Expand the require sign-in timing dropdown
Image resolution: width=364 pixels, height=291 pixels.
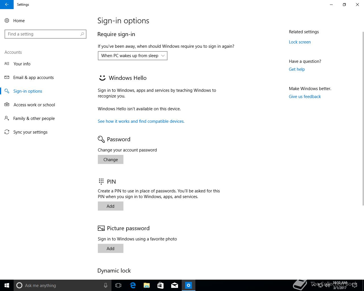coord(133,56)
